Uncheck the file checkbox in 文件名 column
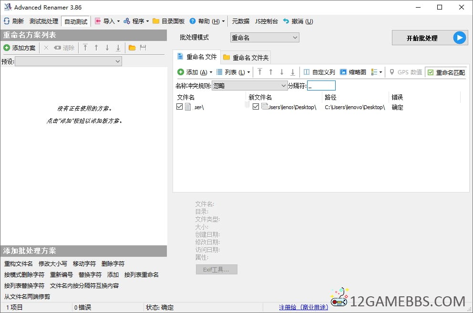The width and height of the screenshot is (473, 313). (179, 107)
